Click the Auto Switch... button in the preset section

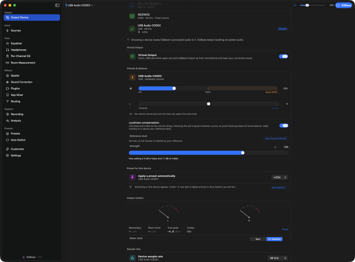[x=279, y=188]
